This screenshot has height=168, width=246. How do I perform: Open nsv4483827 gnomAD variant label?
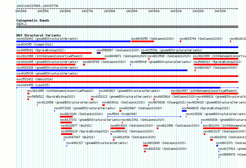coord(129,91)
